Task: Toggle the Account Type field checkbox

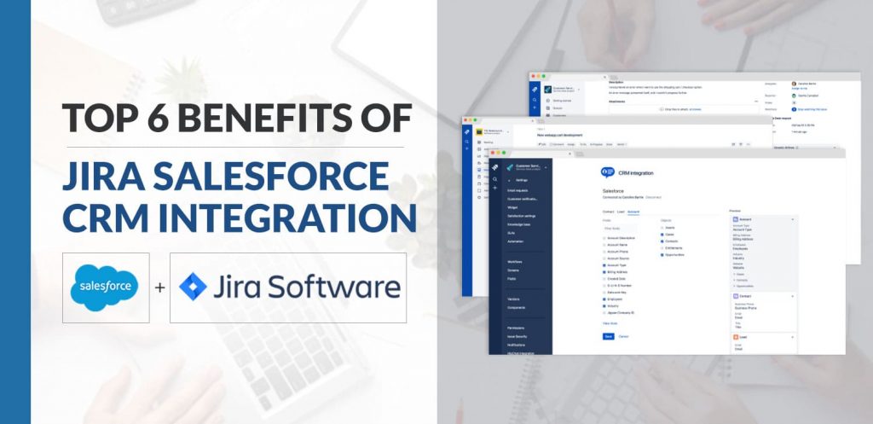Action: pyautogui.click(x=604, y=265)
